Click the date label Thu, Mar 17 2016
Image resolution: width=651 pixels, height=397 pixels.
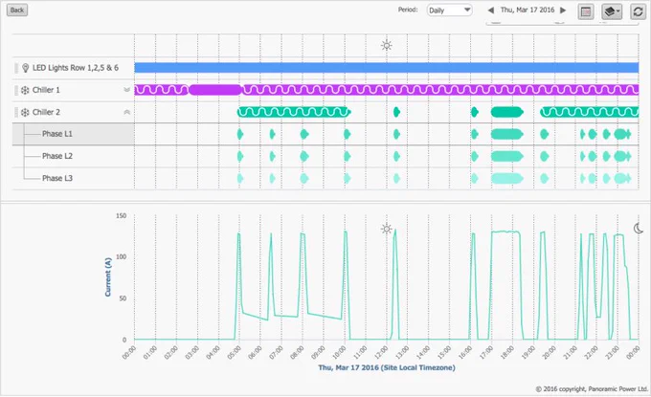tap(528, 10)
